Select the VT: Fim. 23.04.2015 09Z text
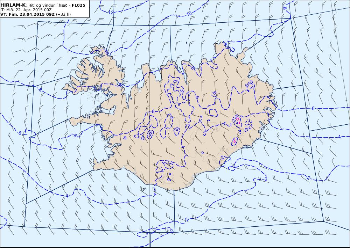The width and height of the screenshot is (350, 248). [x=27, y=14]
